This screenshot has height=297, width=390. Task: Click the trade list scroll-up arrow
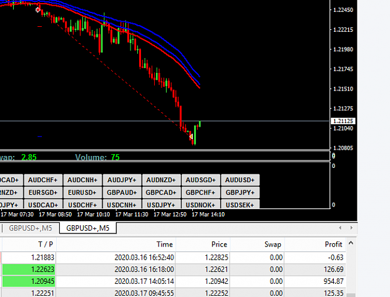(x=351, y=243)
